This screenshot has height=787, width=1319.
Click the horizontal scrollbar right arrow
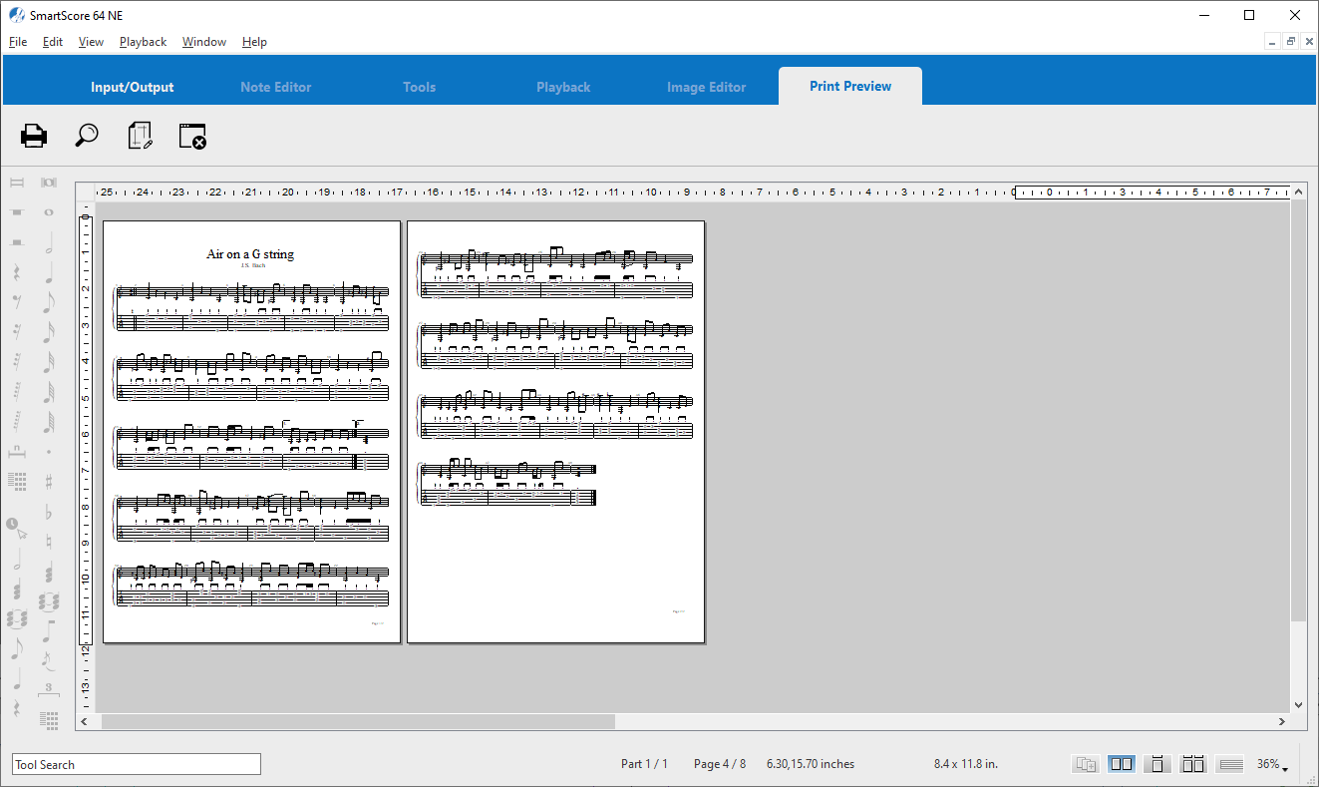coord(1281,721)
